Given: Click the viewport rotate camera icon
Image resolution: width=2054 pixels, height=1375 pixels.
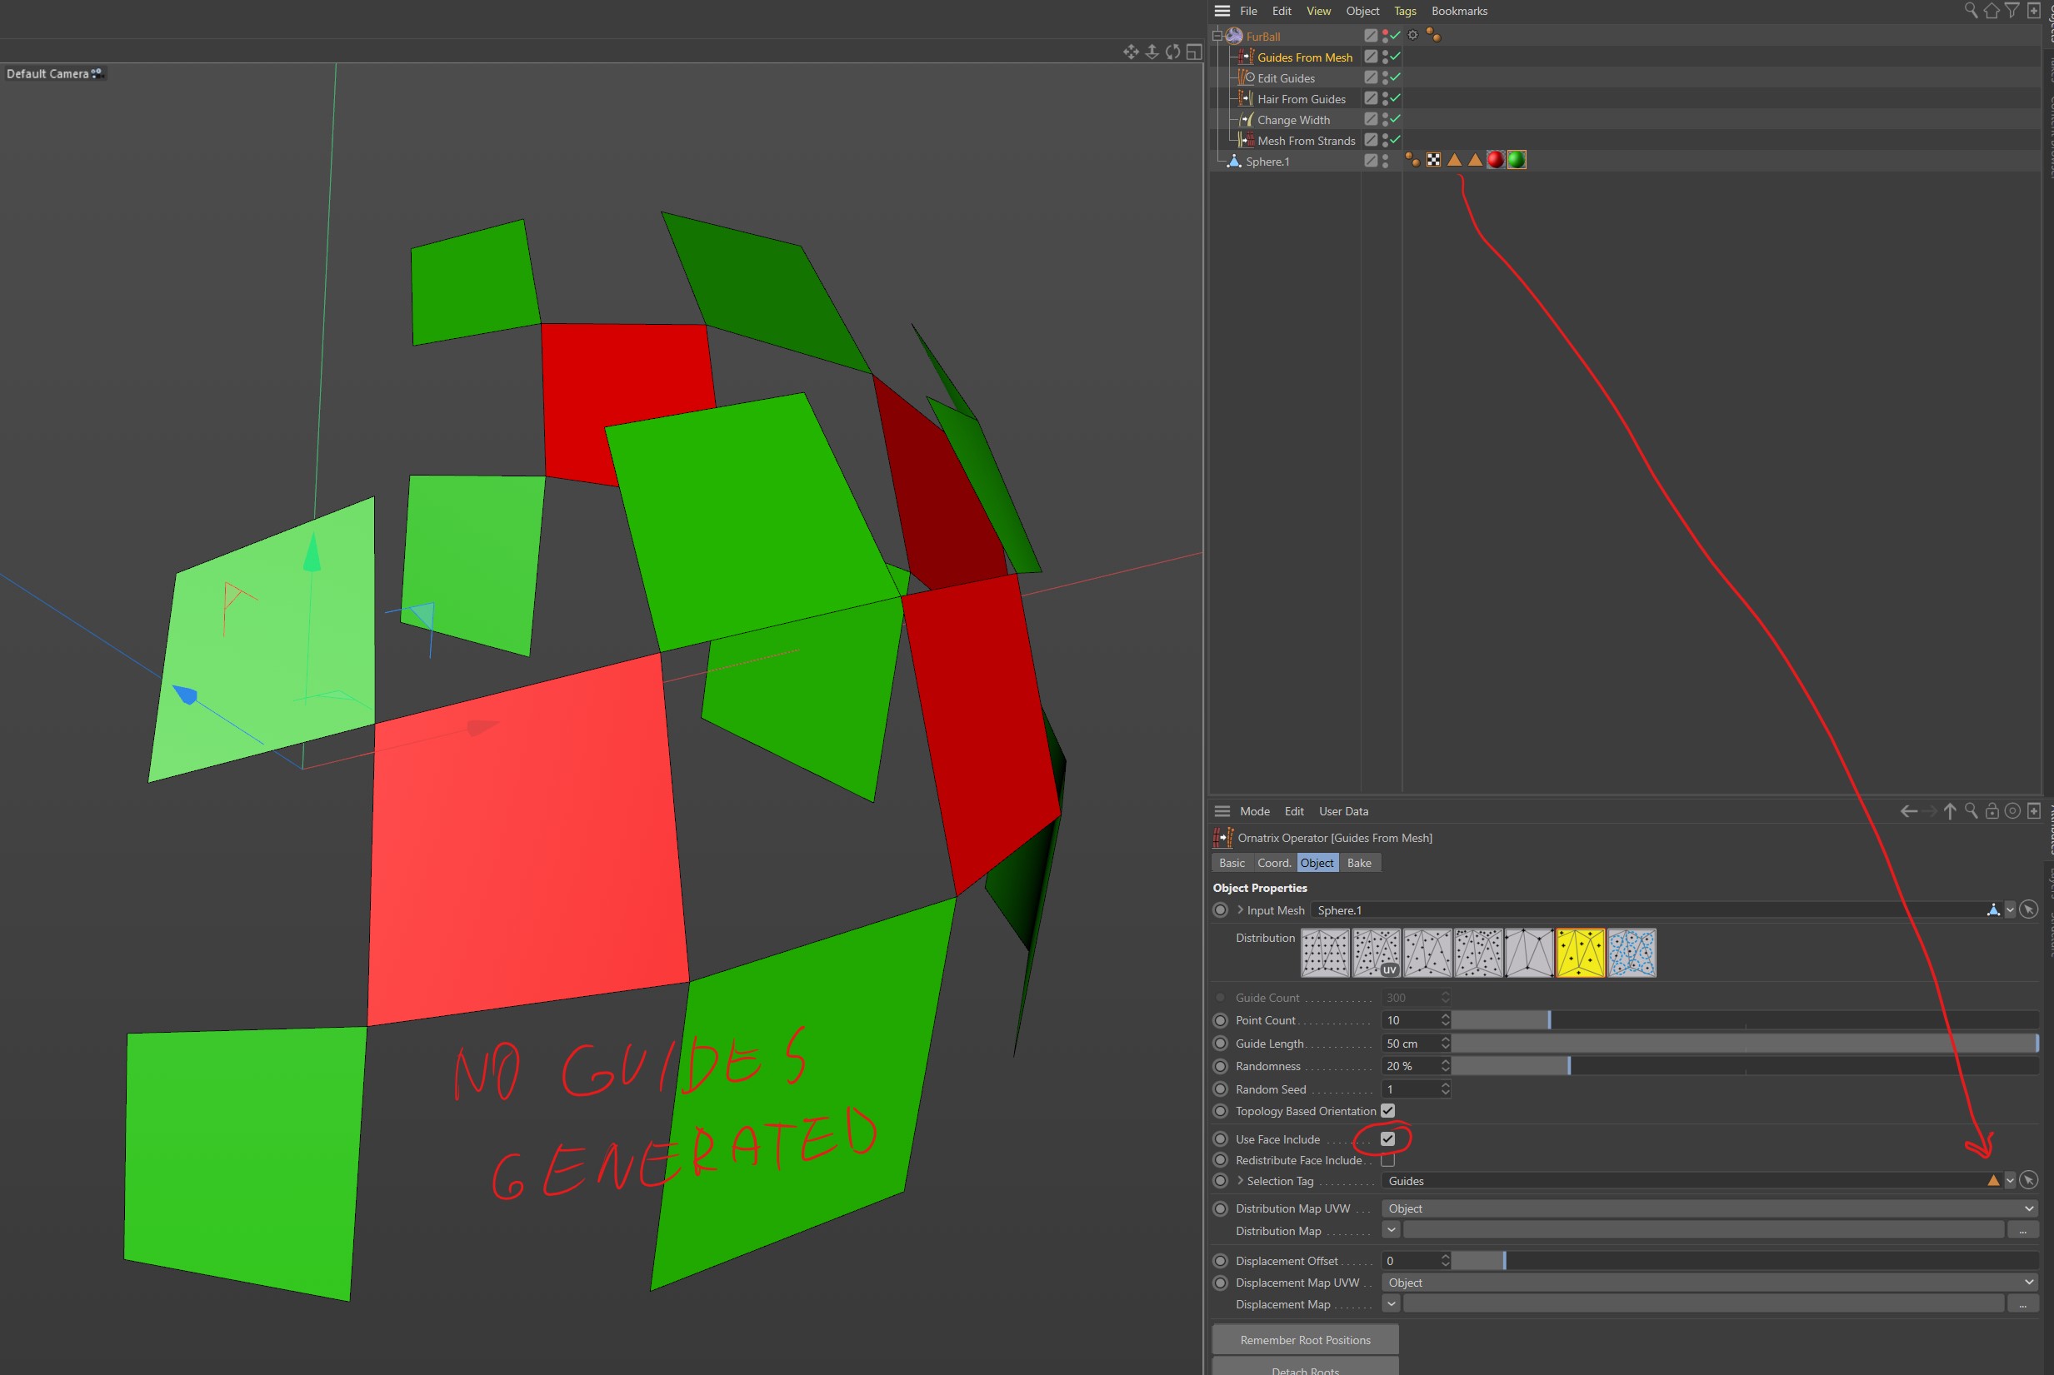Looking at the screenshot, I should pos(1172,52).
